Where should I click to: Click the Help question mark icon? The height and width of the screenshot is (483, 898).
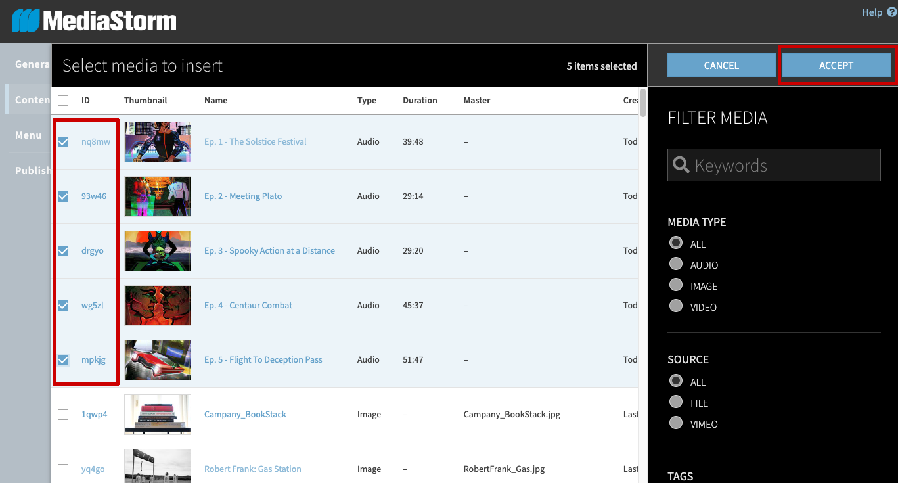(x=891, y=12)
